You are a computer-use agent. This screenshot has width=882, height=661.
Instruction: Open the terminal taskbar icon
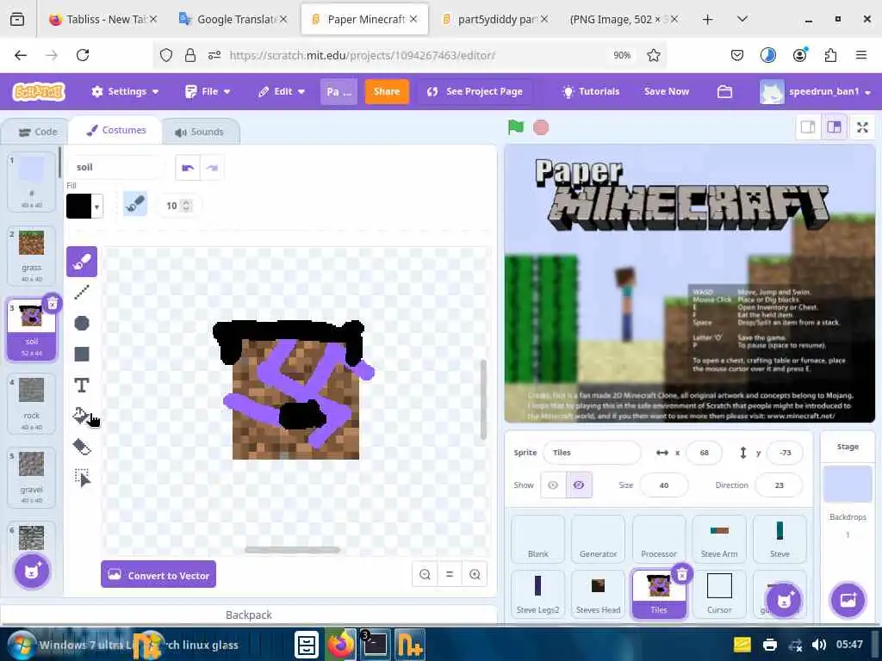[x=375, y=645]
